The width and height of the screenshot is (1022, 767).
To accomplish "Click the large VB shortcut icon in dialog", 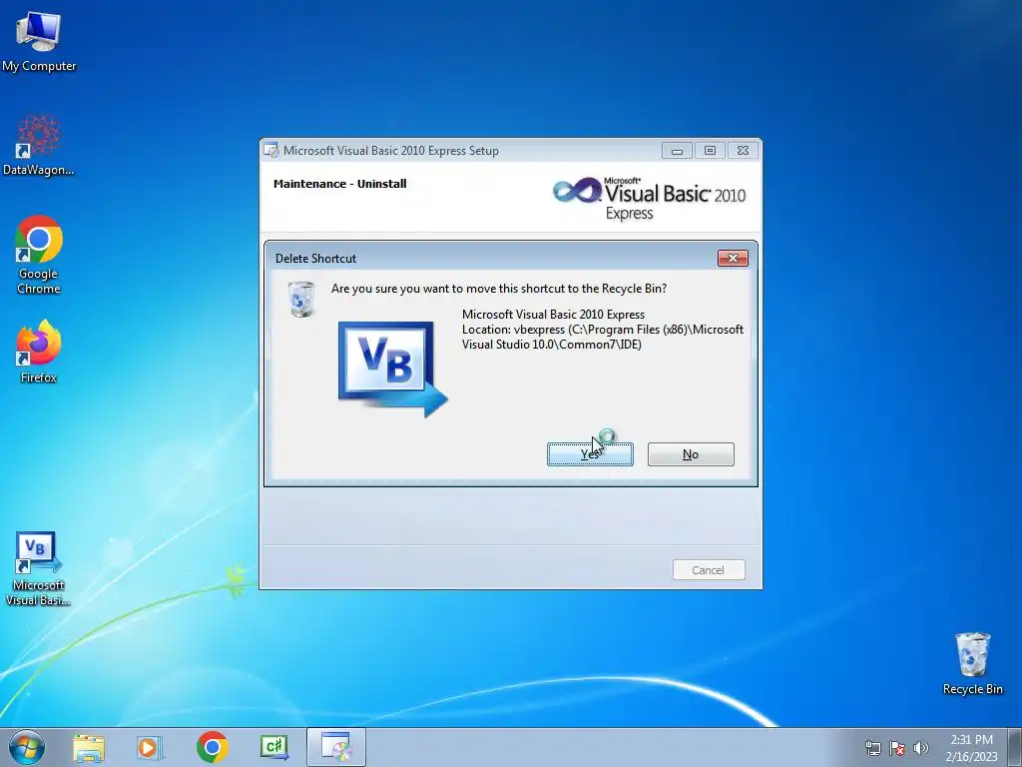I will click(x=393, y=370).
